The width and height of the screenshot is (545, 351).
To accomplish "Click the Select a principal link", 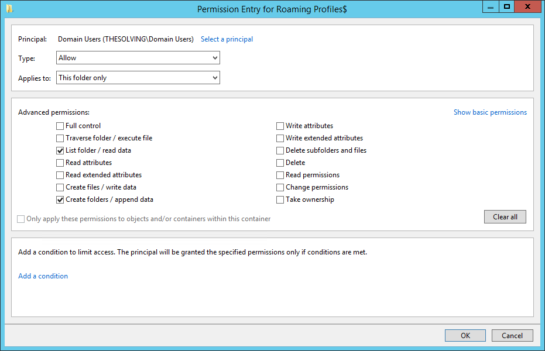I will 227,39.
